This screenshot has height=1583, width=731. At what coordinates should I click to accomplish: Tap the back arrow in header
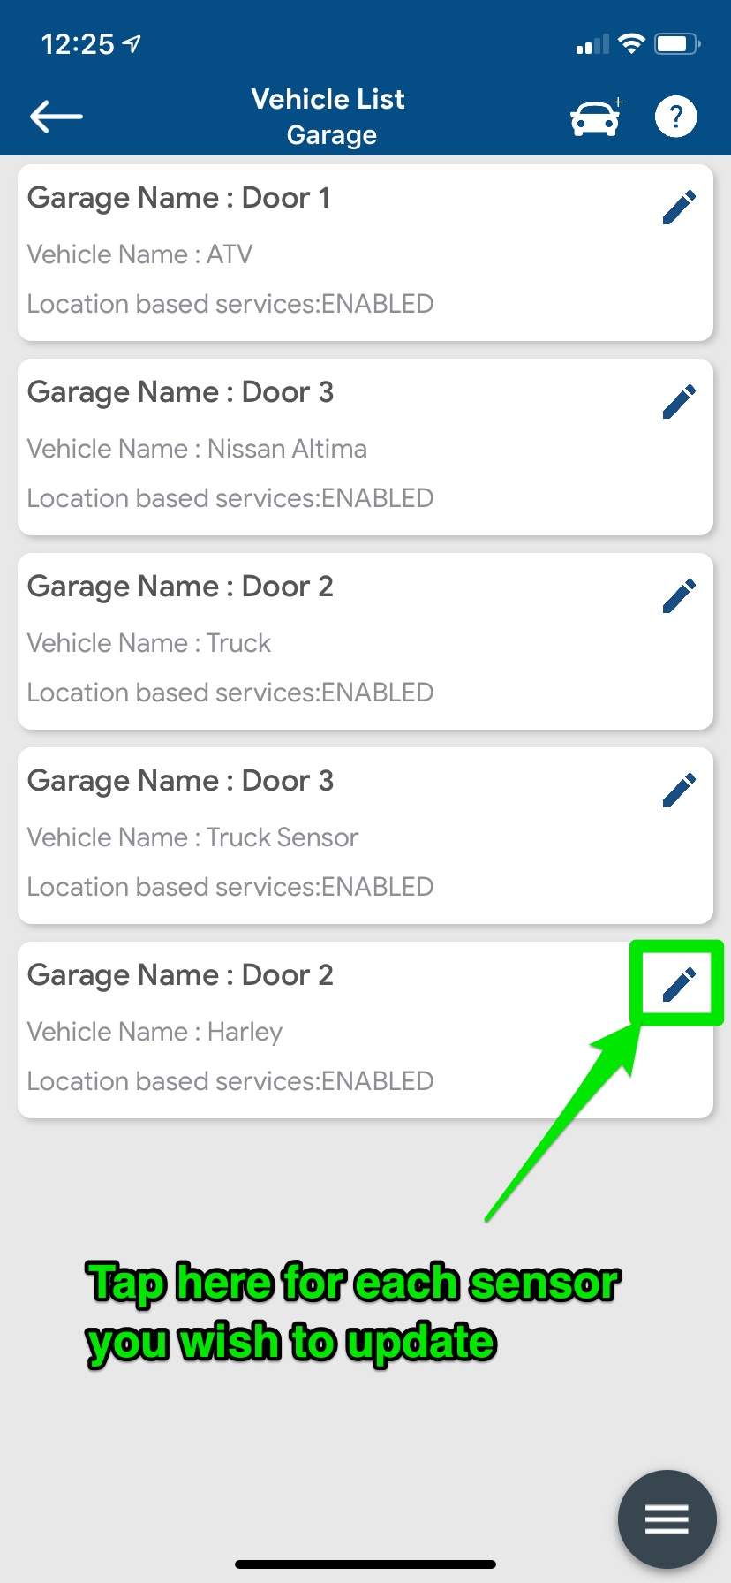pos(57,116)
